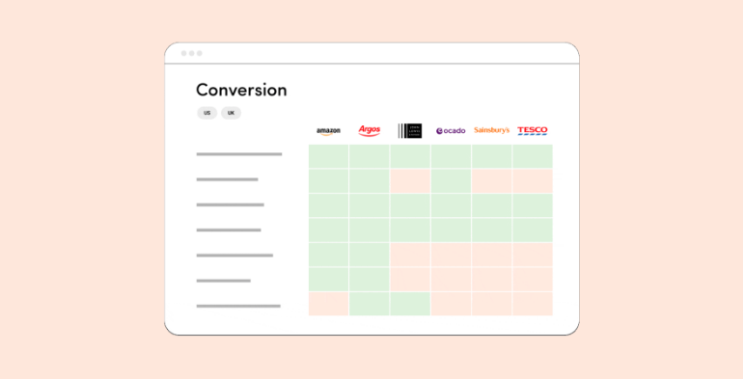The image size is (743, 379).
Task: Click the TESCO logo column header
Action: coord(532,131)
